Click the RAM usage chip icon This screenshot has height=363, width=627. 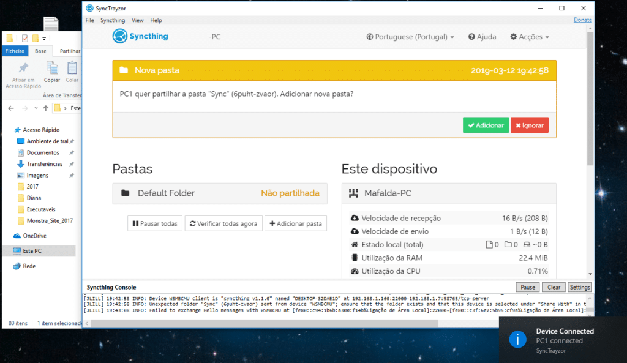tap(355, 258)
